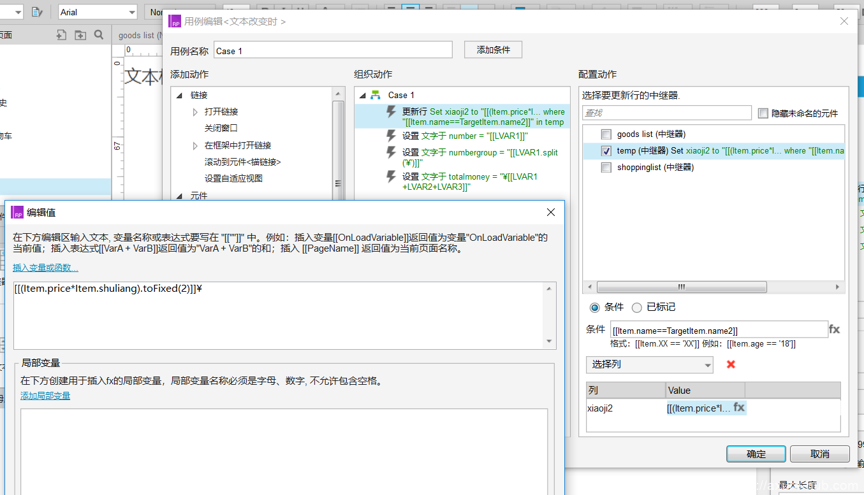Click the xiaoji2 column cell
The height and width of the screenshot is (495, 864).
pos(626,408)
